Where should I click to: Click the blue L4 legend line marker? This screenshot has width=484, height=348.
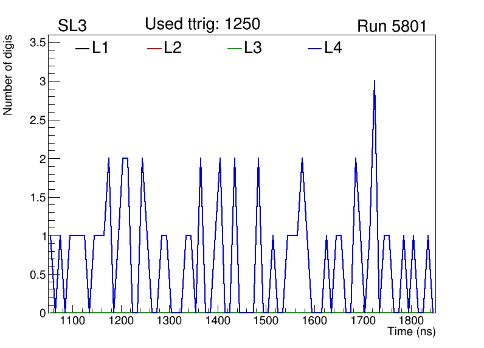(x=314, y=49)
